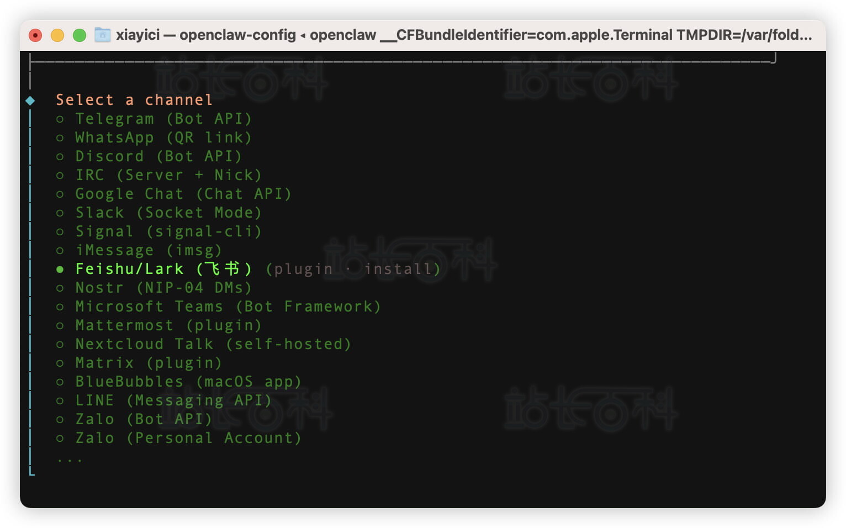Click the 'Nextcloud Talk (self-hosted)' channel text
Viewport: 846px width, 528px height.
[x=213, y=344]
